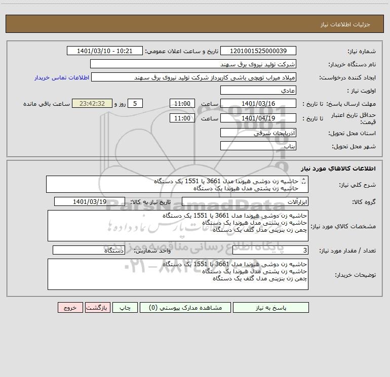
Task: Click the جزئیات اطلاعات نیاز header title
Action: [x=345, y=24]
